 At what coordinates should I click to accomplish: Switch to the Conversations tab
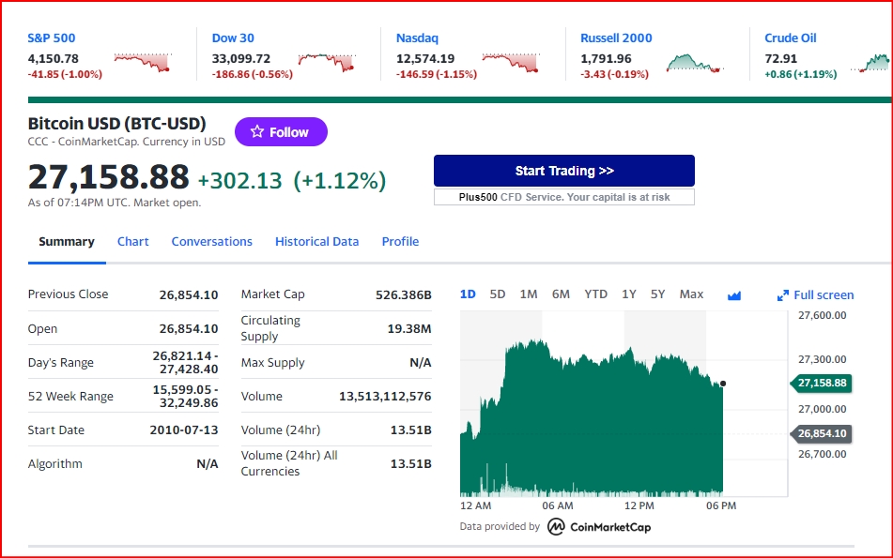pyautogui.click(x=212, y=241)
